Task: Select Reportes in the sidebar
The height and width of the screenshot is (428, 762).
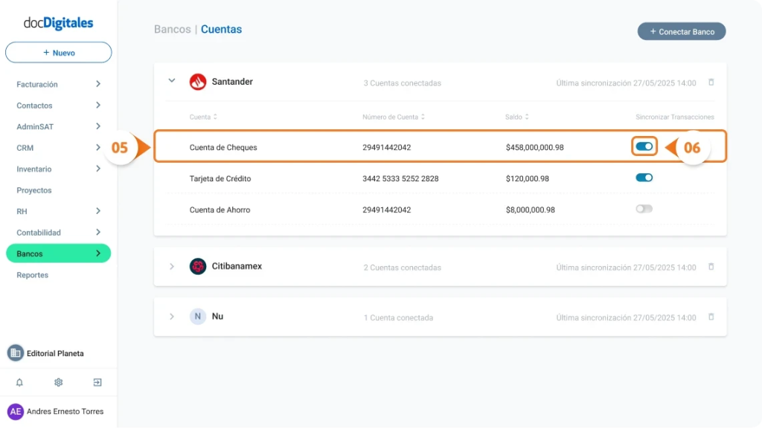Action: point(33,275)
